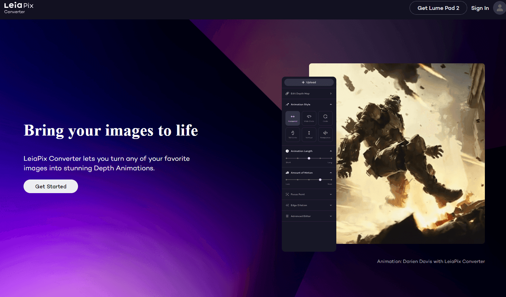
Task: Expand the Focus Point section chevron
Action: [331, 194]
